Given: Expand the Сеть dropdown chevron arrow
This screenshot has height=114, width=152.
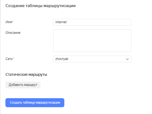Looking at the screenshot, I should click(127, 59).
